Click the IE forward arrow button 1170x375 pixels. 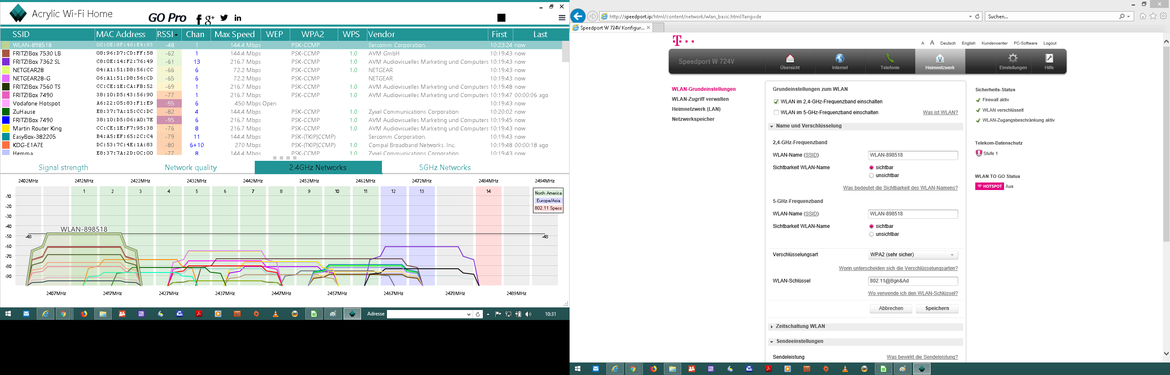tap(592, 16)
